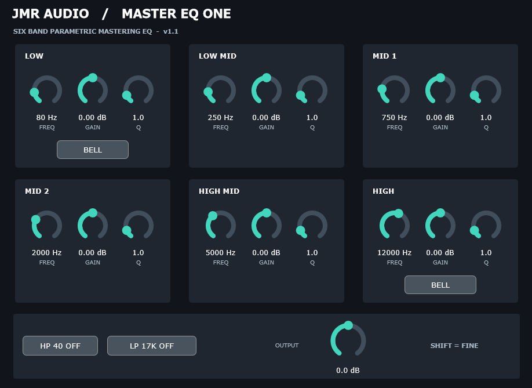Enable the HP 40 high-pass filter
This screenshot has width=532, height=388.
60,346
